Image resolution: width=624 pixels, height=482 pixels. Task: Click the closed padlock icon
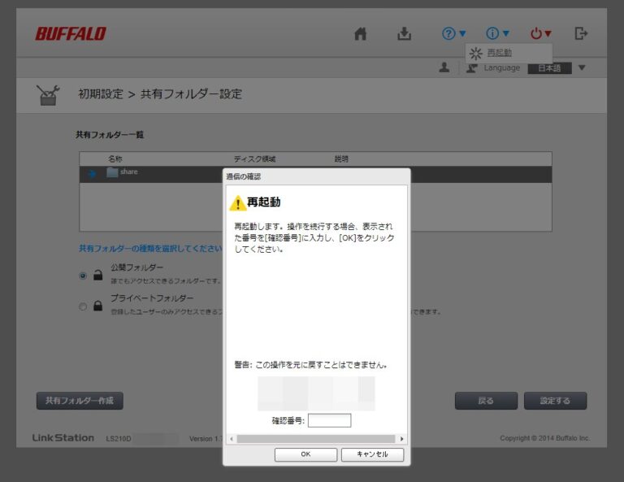coord(97,306)
